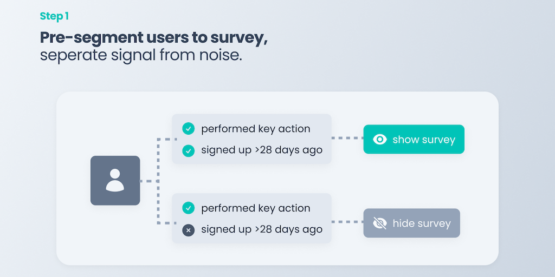Viewport: 555px width, 277px height.
Task: Click the crossed-out eye icon in hide survey
Action: [380, 223]
